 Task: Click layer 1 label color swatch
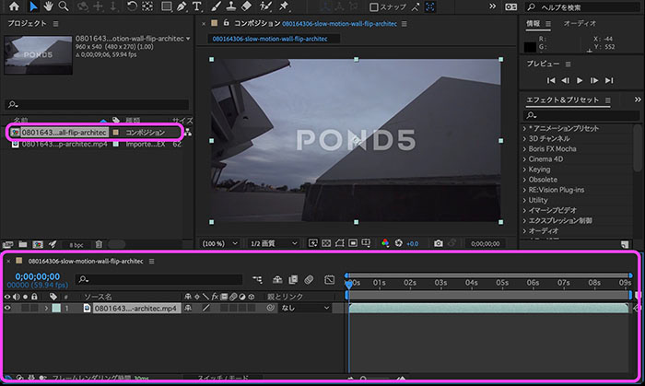click(56, 308)
